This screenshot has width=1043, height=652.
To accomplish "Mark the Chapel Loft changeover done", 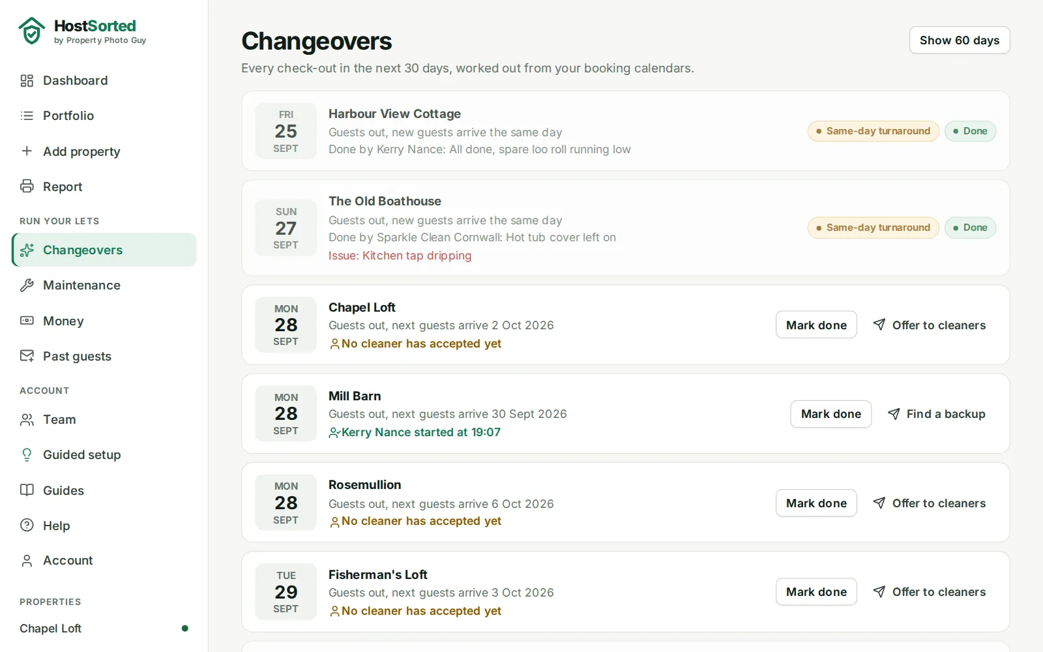I will coord(816,325).
